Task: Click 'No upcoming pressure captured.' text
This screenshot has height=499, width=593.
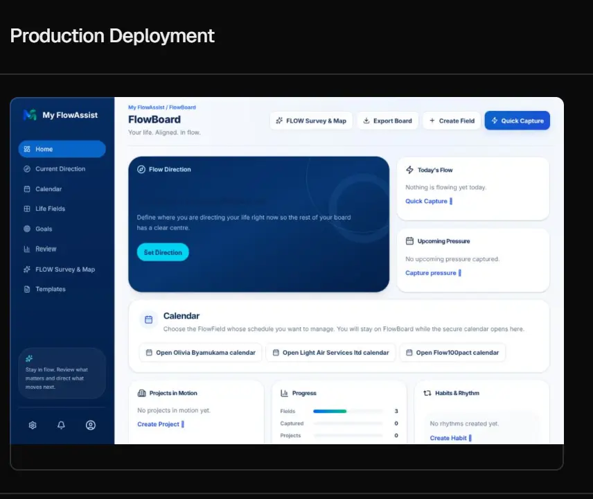Action: point(452,259)
